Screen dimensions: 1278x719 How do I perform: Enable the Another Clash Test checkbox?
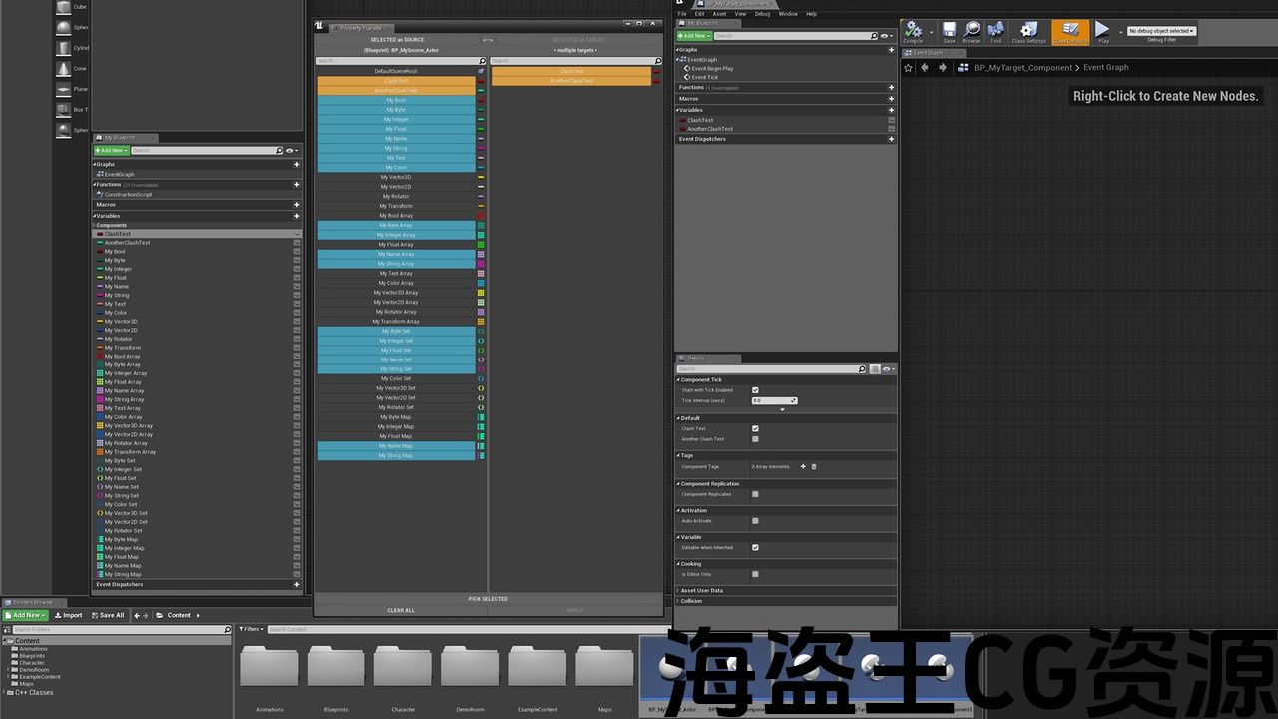click(x=755, y=439)
